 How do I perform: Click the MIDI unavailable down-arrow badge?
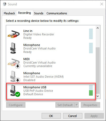tap(18, 66)
